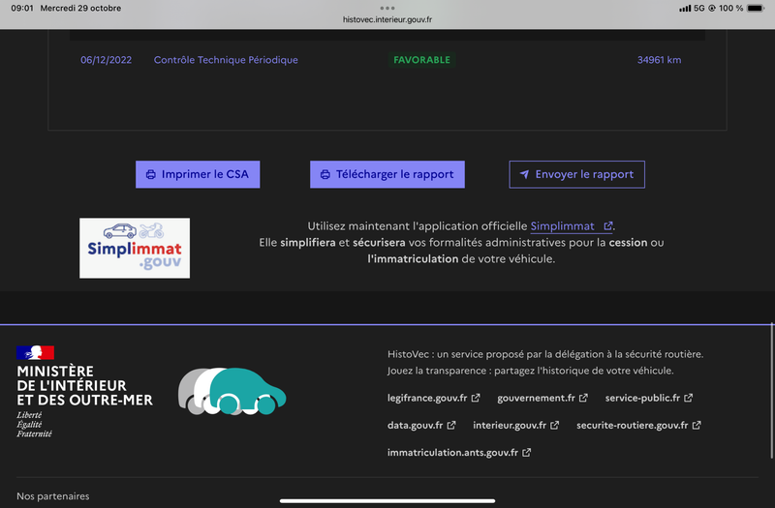Visit the data.gouv.fr footer link
This screenshot has width=775, height=508.
click(415, 425)
